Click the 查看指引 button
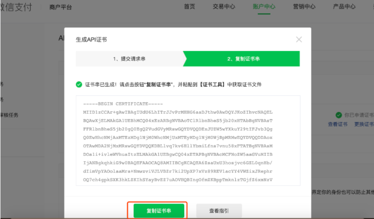 219,211
